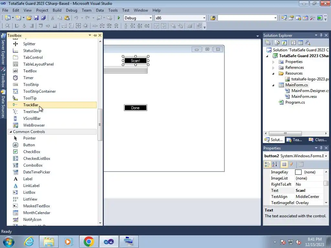Click the New Project toolbar icon
Screen dimensions: 331x248
[x=8, y=18]
